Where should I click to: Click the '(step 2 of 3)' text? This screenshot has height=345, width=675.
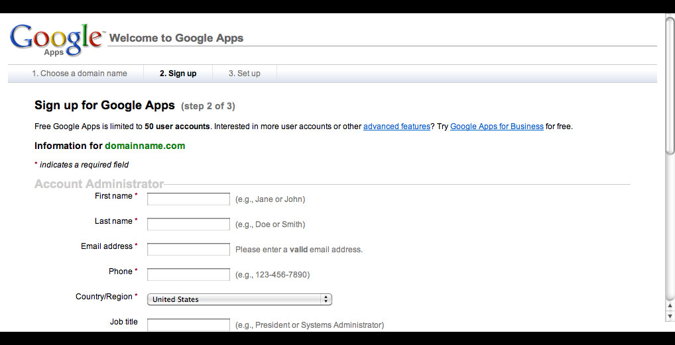pos(208,106)
